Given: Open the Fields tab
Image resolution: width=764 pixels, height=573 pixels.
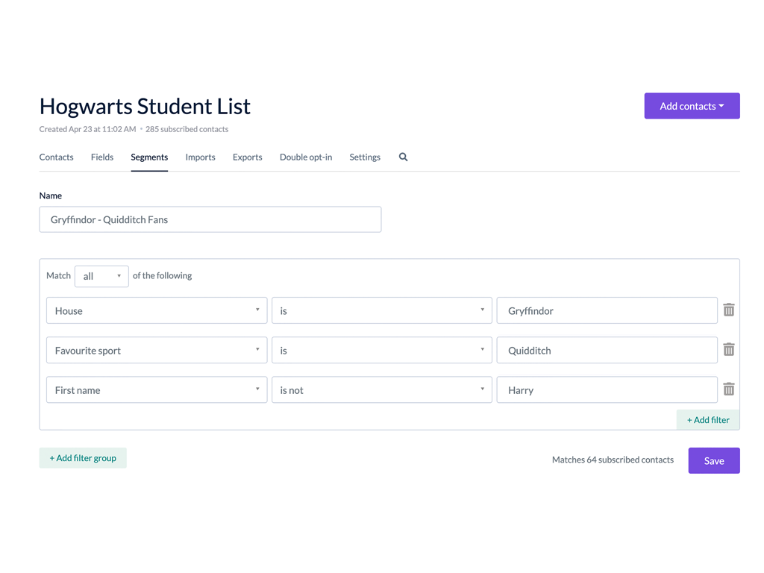Looking at the screenshot, I should pos(101,157).
